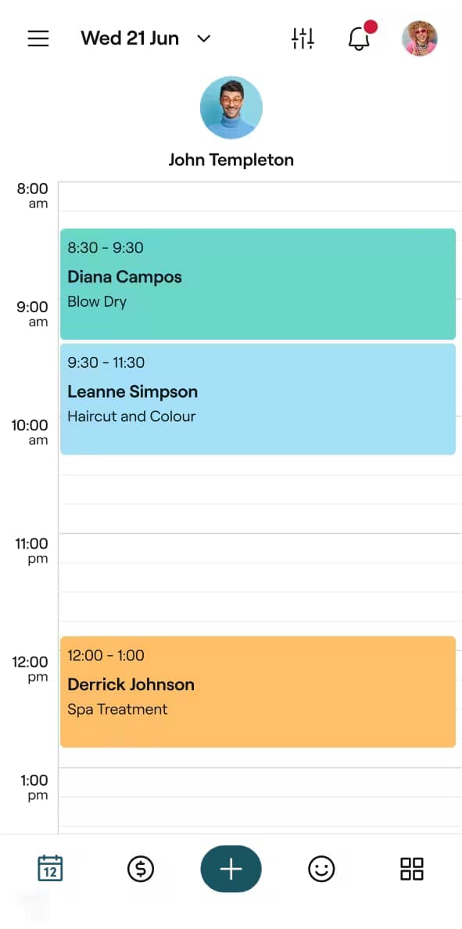Select John Templeton staff photo
This screenshot has height=929, width=462.
click(231, 108)
